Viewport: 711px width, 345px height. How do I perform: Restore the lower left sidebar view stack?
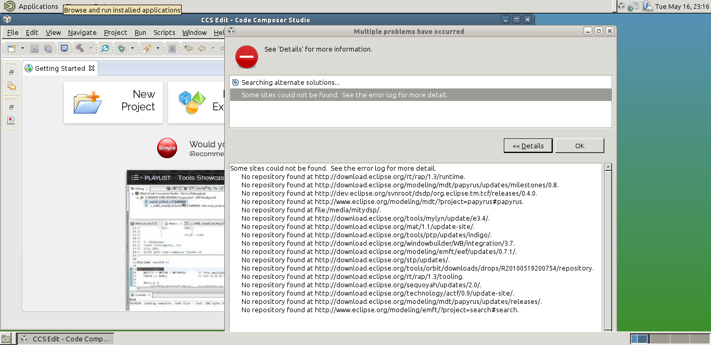point(11,107)
